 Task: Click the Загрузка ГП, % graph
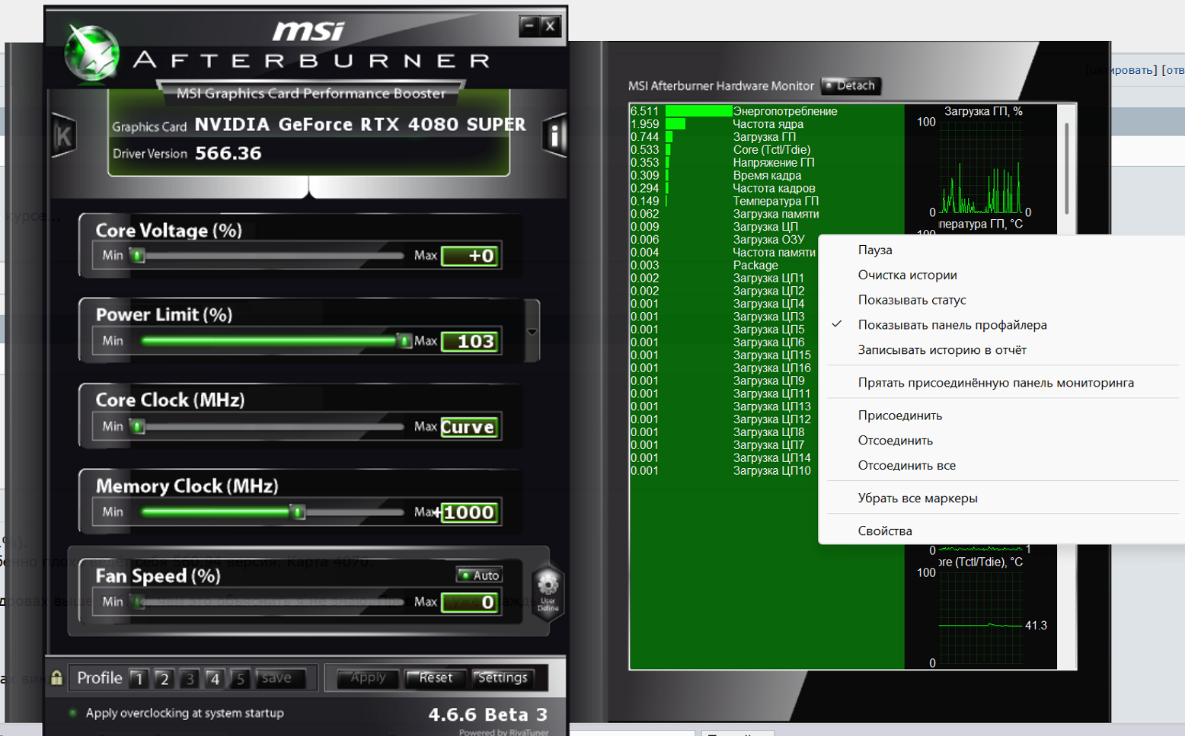[x=981, y=167]
